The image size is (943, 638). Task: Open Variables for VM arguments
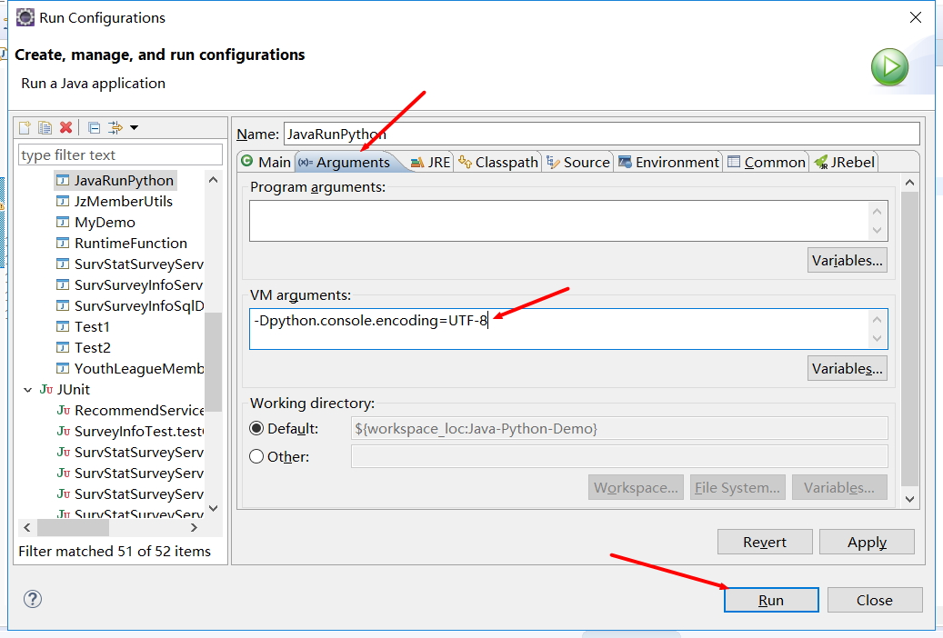847,369
